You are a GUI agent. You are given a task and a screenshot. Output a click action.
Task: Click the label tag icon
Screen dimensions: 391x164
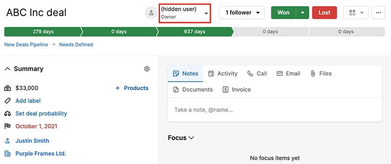7,101
